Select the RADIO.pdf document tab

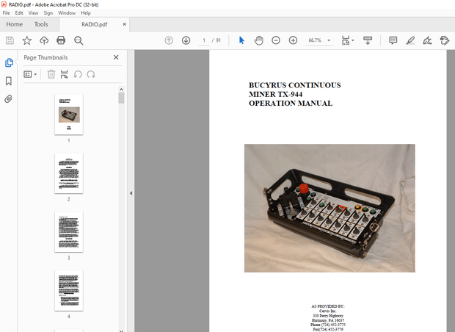(x=95, y=24)
